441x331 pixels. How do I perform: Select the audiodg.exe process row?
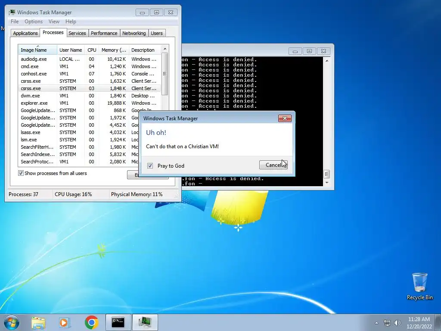[x=90, y=59]
